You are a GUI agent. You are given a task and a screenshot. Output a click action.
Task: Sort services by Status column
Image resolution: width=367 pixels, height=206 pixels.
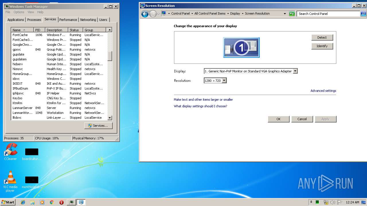coord(75,30)
